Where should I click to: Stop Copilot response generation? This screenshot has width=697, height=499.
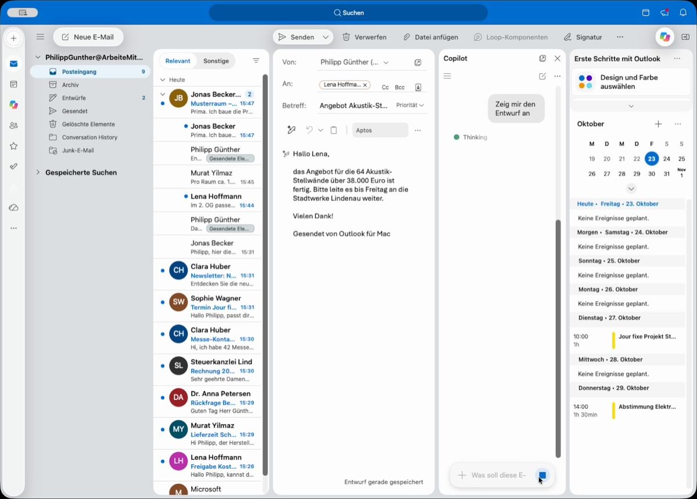pos(542,475)
